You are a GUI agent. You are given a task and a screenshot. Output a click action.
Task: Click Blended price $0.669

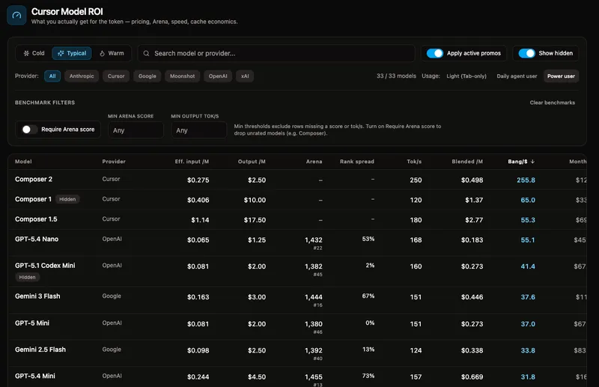click(472, 377)
